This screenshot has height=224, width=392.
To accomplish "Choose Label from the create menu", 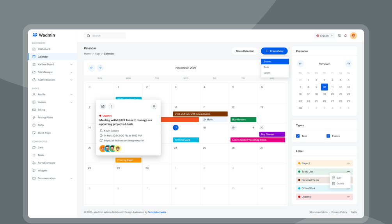I will tap(275, 73).
